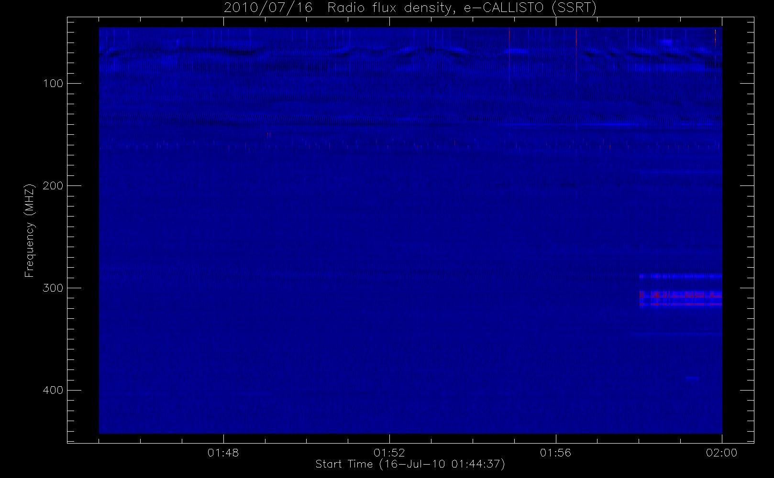Click the 01:56 time tick label
Screen dimensions: 774x478
coord(555,453)
